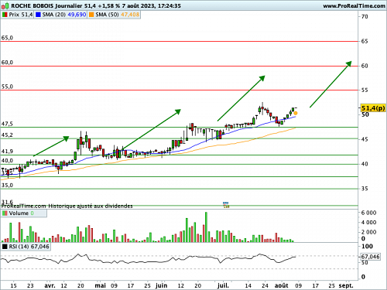The width and height of the screenshot is (387, 290).
Task: Click the 70 mark on the price axis
Action: (365, 16)
